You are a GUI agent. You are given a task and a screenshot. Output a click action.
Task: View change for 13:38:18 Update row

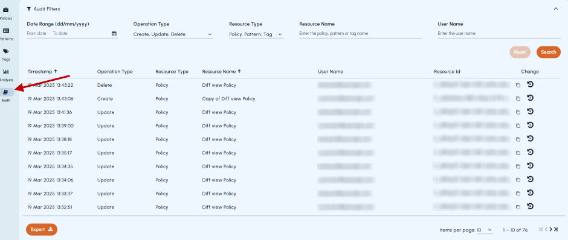pos(531,139)
